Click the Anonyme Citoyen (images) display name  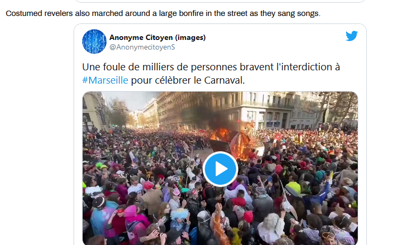157,37
